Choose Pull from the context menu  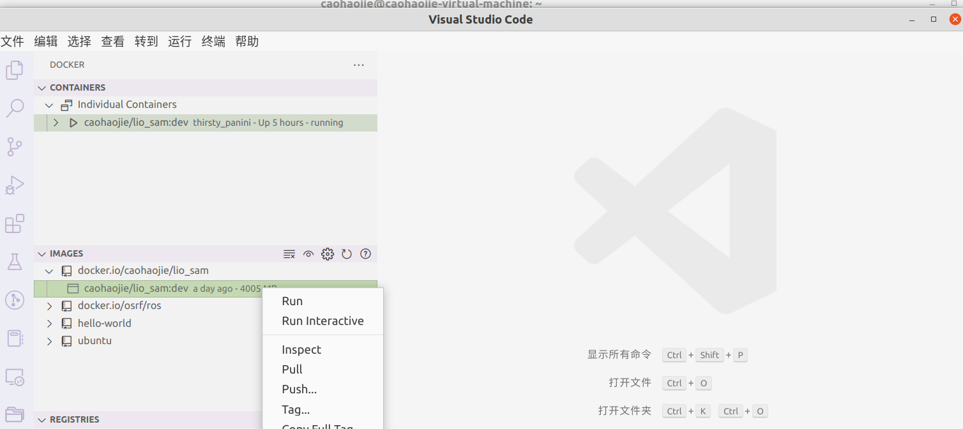pyautogui.click(x=322, y=370)
